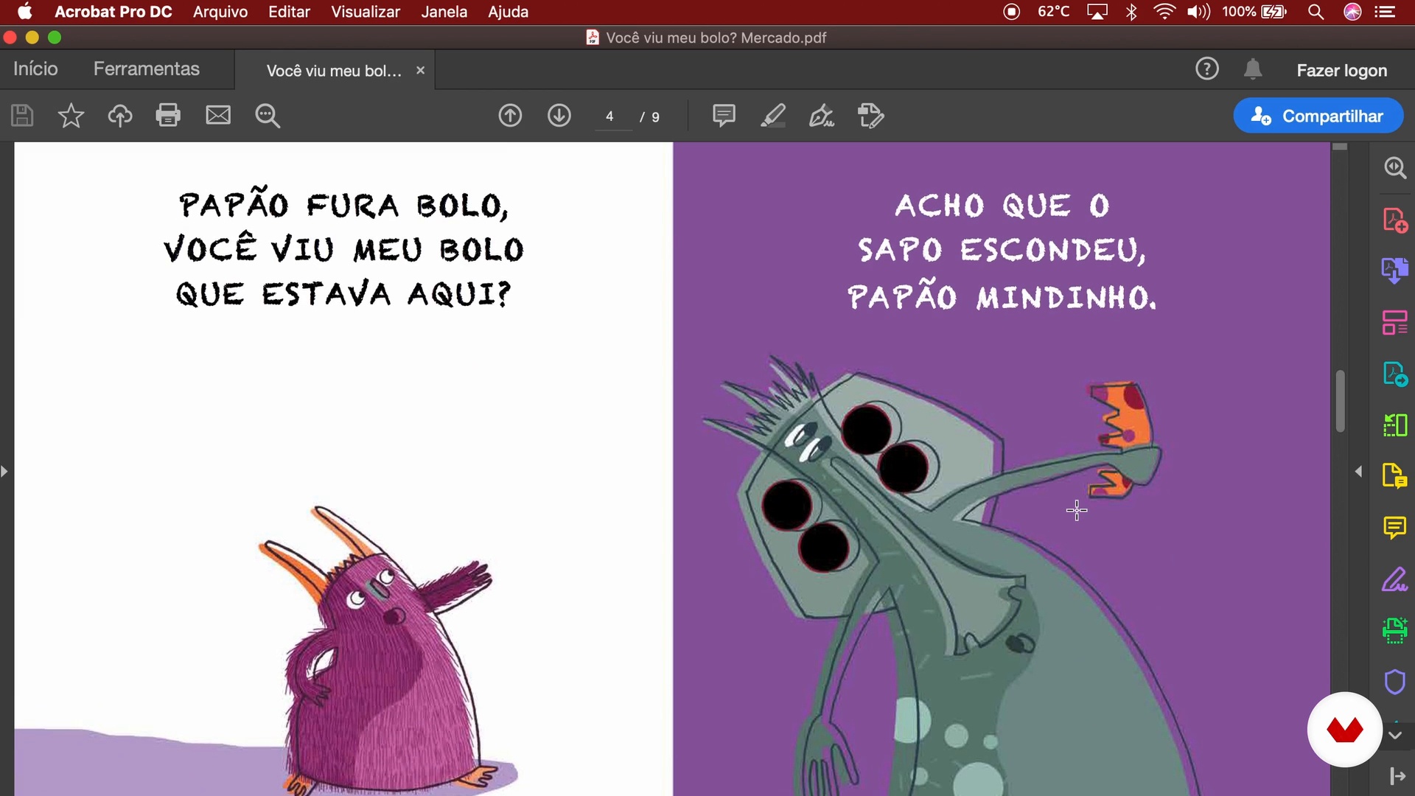Select the Highlight text pen tool
Screen dimensions: 1415x796
coord(772,116)
